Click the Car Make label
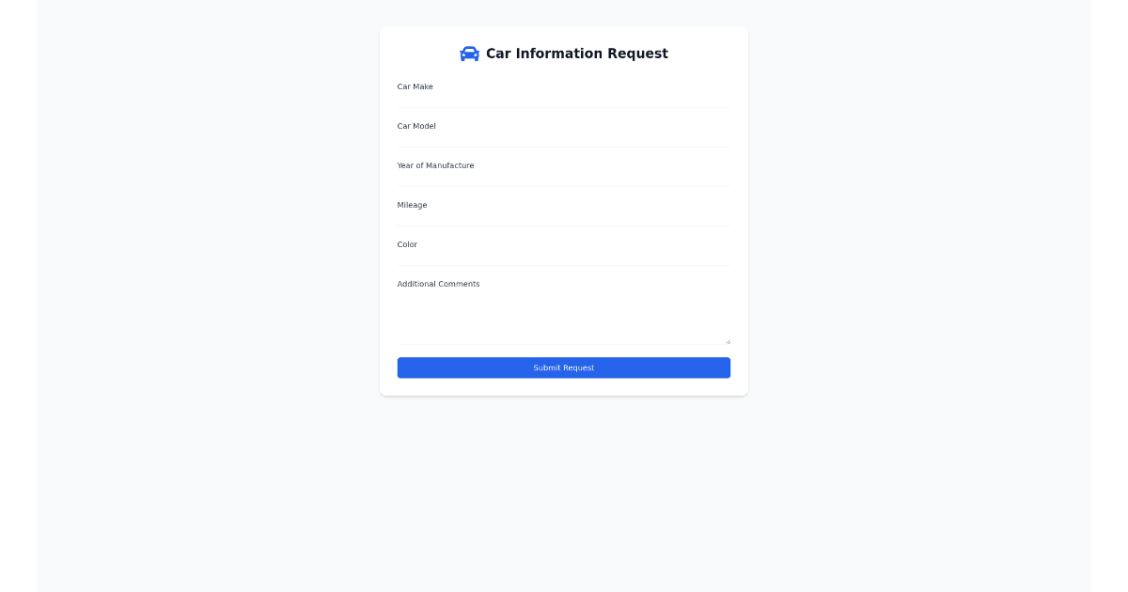 [x=415, y=86]
